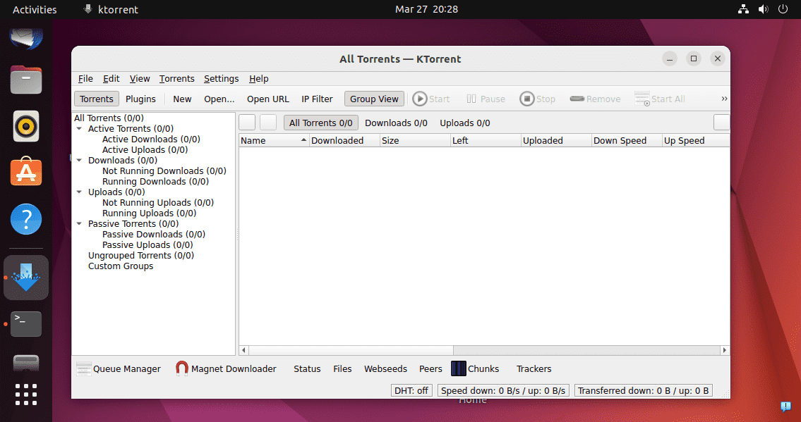Viewport: 801px width, 422px height.
Task: Sort by the Size column header
Action: tap(415, 141)
